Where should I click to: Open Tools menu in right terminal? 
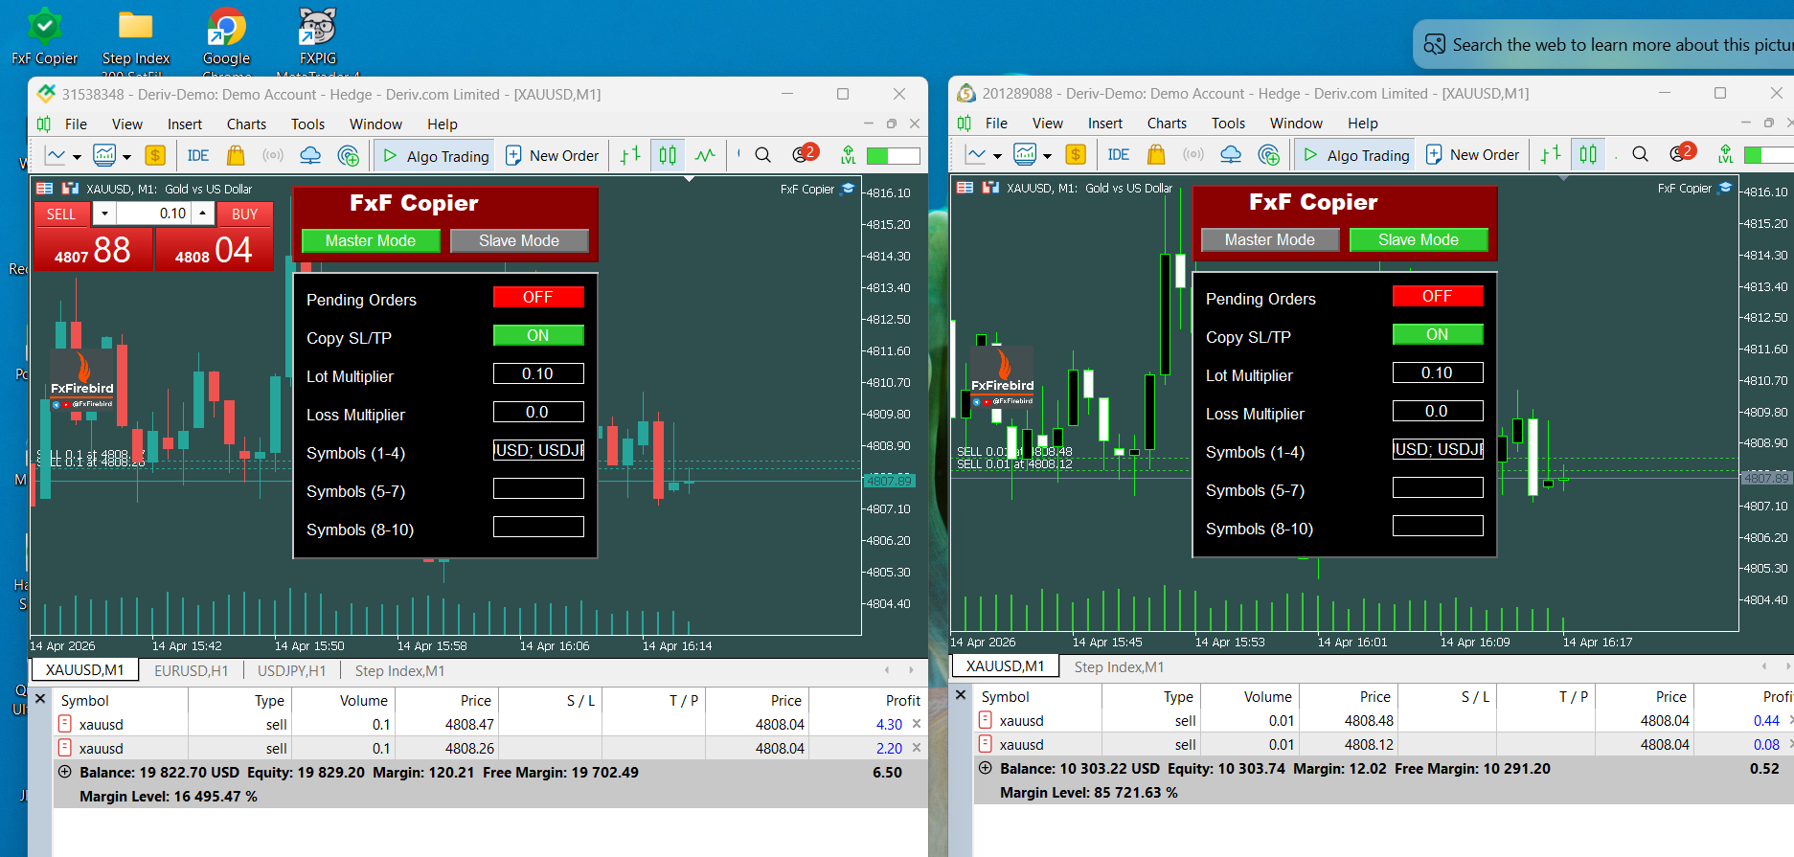coord(1228,124)
